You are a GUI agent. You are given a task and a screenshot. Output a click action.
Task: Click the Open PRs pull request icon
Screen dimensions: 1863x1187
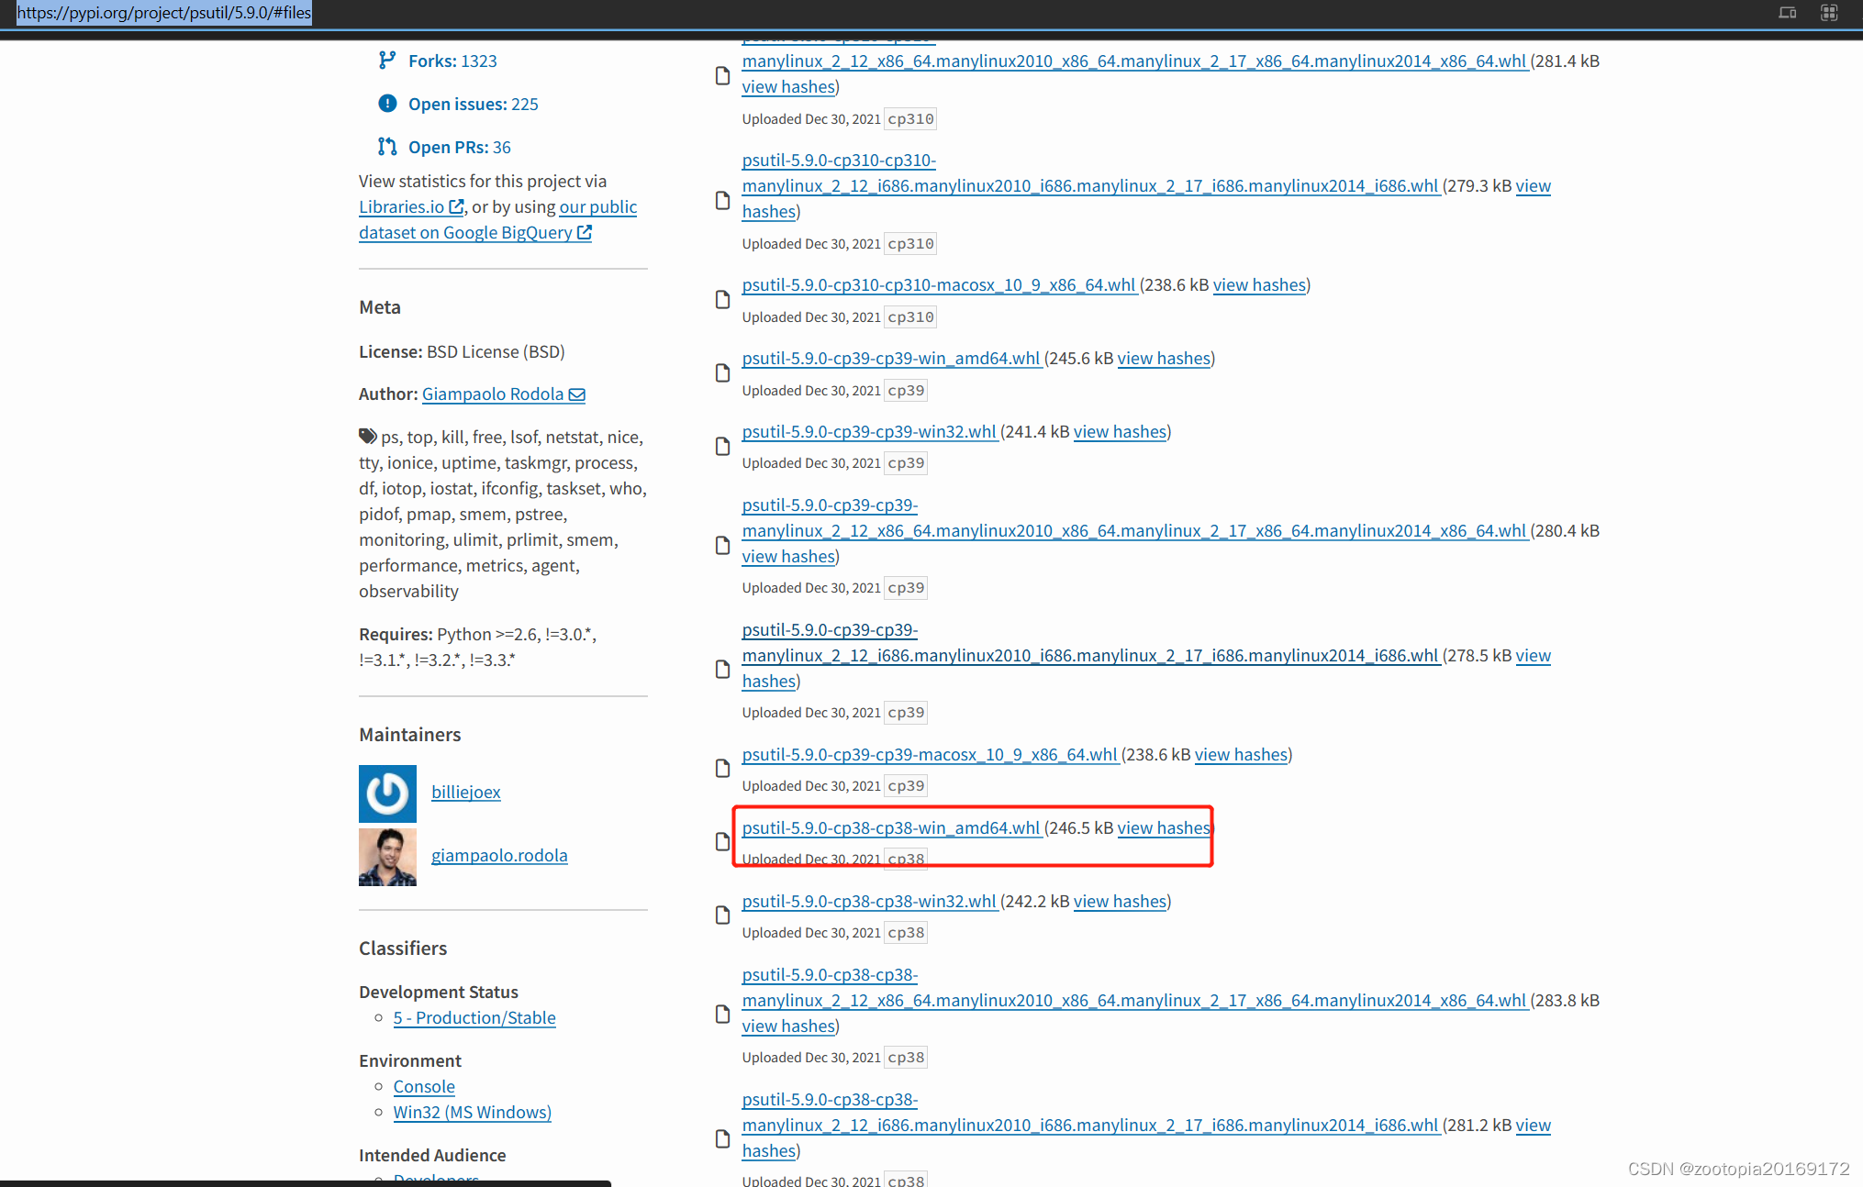coord(387,147)
